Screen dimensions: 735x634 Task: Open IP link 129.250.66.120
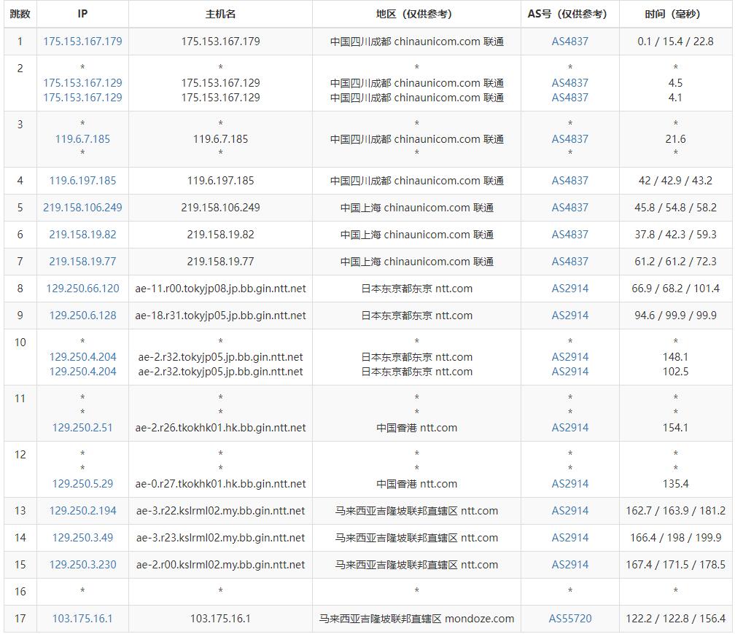coord(82,288)
